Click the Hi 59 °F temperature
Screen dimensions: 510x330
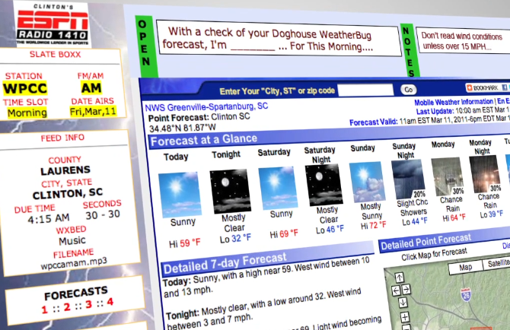point(185,243)
